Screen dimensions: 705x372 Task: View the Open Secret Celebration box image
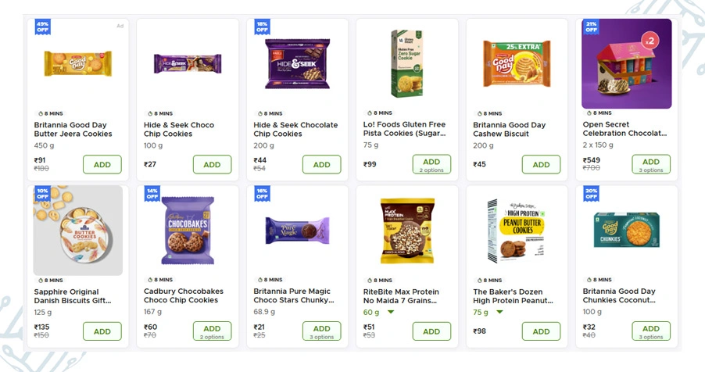[x=626, y=63]
